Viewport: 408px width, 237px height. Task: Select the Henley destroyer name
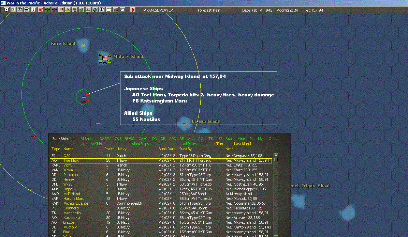tap(69, 179)
